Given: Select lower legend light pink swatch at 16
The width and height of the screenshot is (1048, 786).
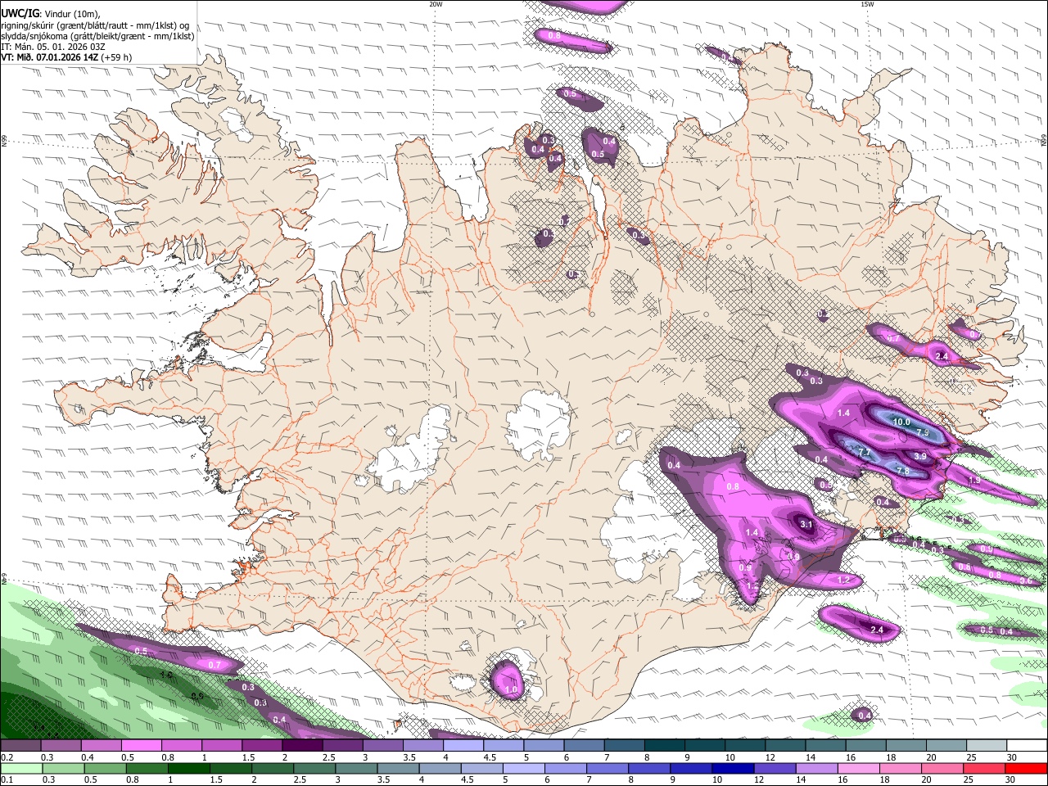Looking at the screenshot, I should tap(859, 768).
